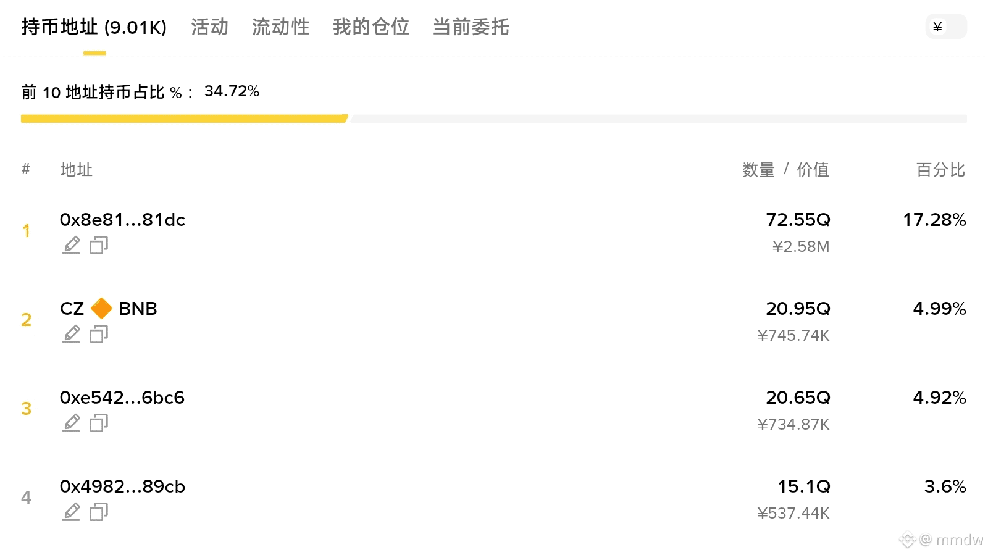Open address 0x4982...89cb details
This screenshot has height=555, width=988.
click(x=122, y=486)
